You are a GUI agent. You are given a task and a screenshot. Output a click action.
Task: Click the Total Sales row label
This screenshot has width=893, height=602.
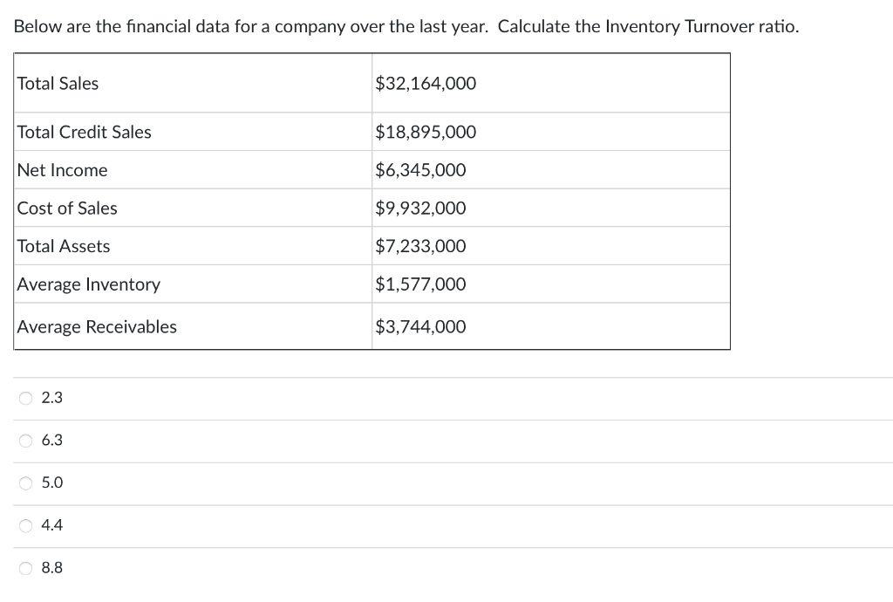pos(58,83)
